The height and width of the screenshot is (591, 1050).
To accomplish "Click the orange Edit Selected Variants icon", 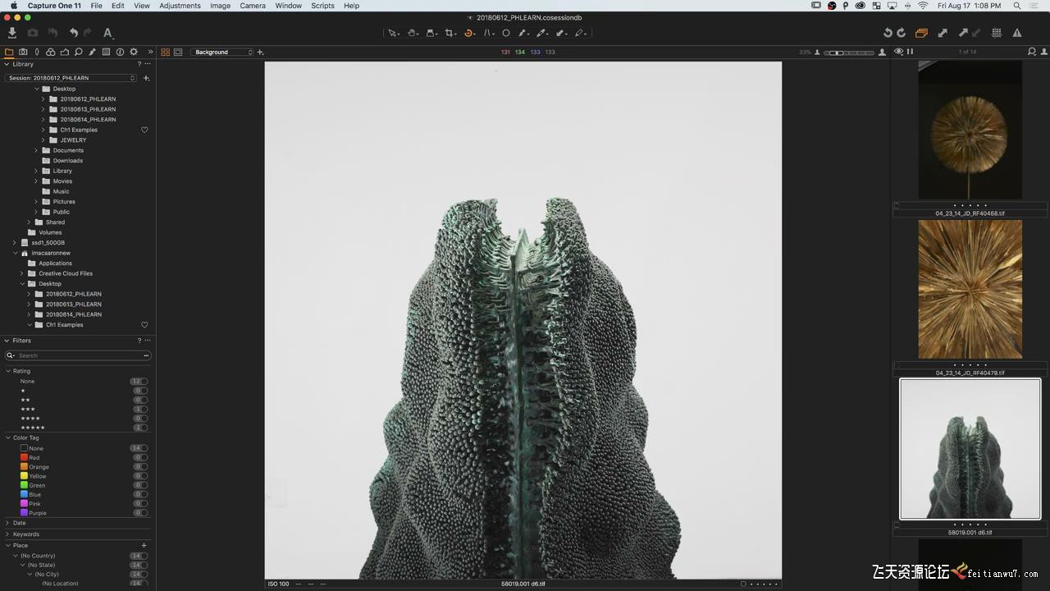I will click(x=921, y=33).
